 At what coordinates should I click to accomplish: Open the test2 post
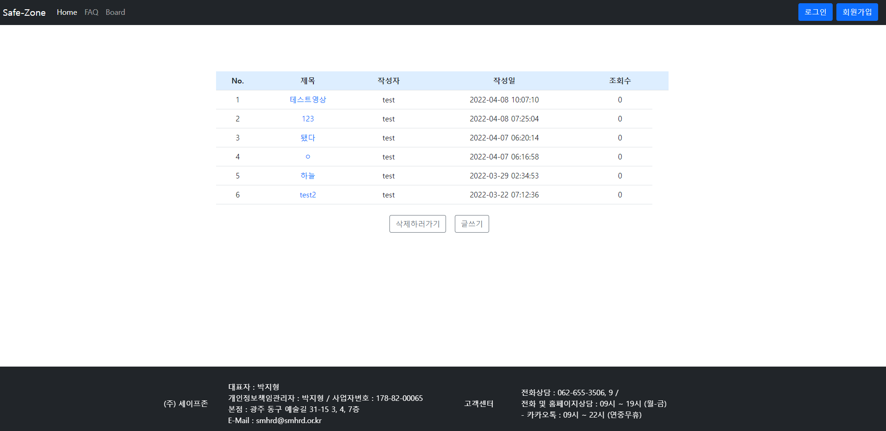point(307,195)
